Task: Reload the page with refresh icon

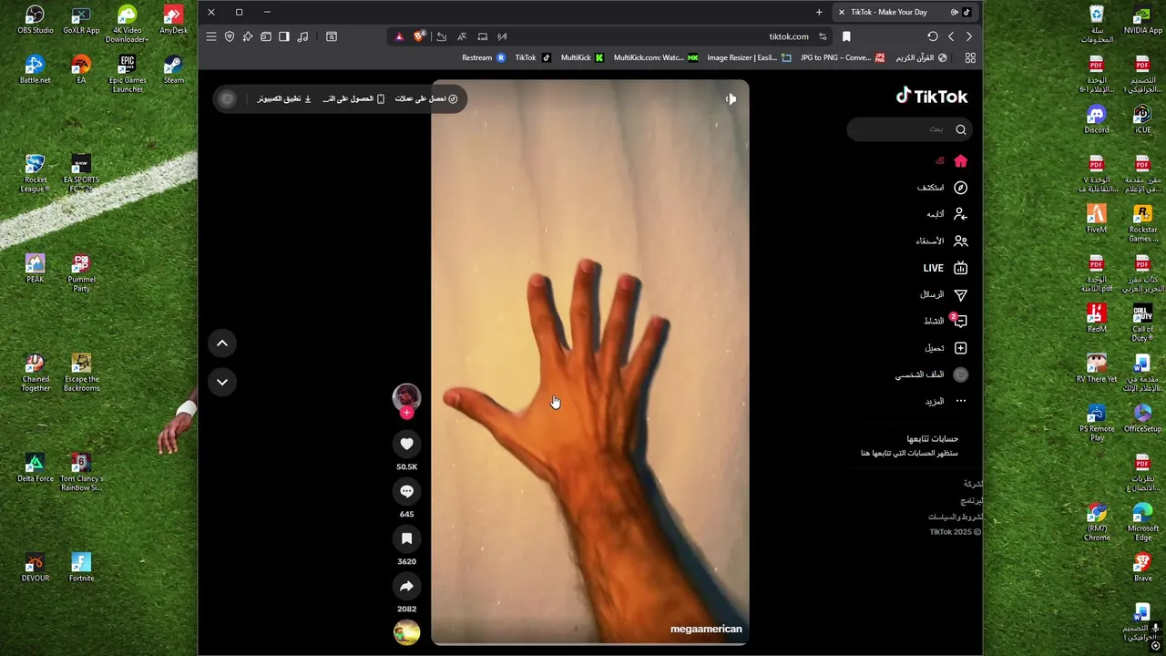Action: coord(932,36)
